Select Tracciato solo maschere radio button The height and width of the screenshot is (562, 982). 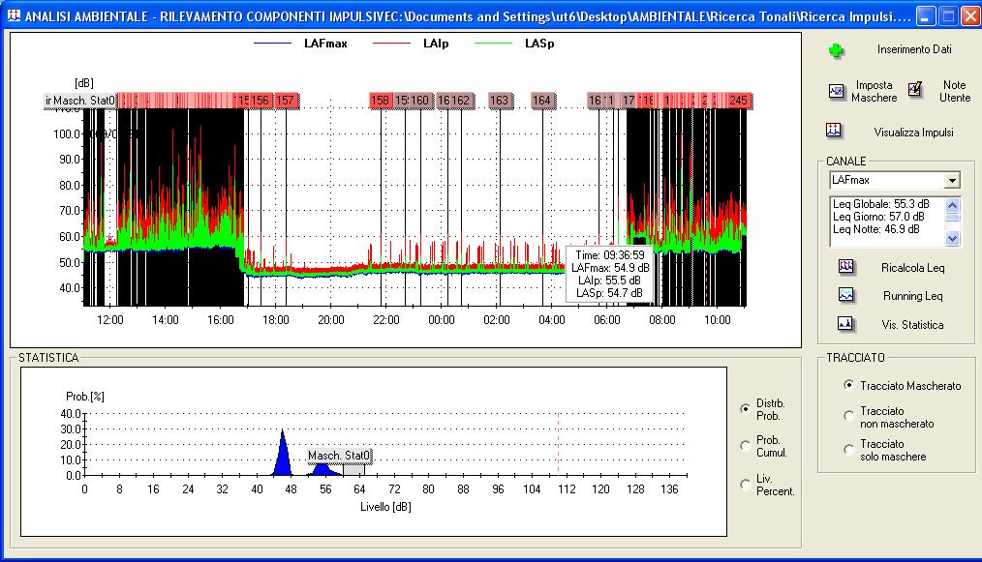[x=848, y=450]
